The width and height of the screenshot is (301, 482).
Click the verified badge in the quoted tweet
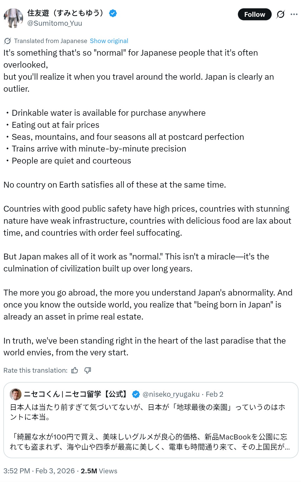pos(136,394)
